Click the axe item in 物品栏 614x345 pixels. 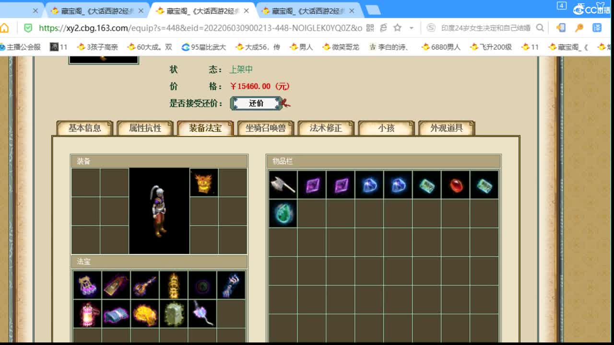click(x=283, y=184)
